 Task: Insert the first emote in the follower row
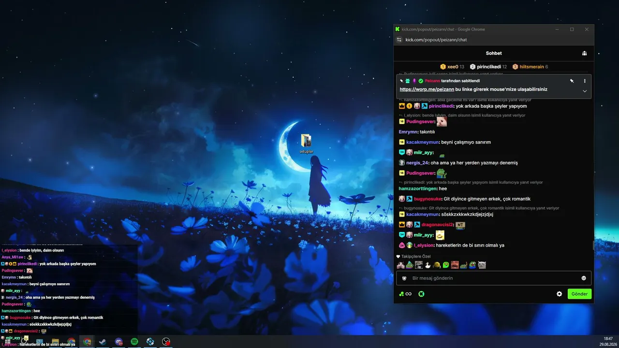tap(400, 265)
